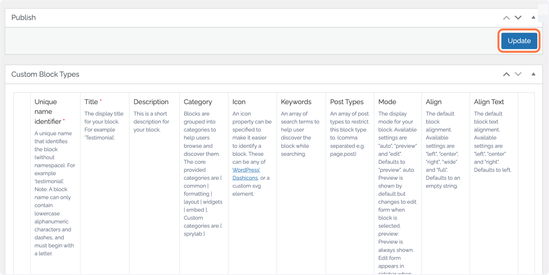Click the 'This is a short description' text
Screen dimensions: 549x275
point(151,122)
